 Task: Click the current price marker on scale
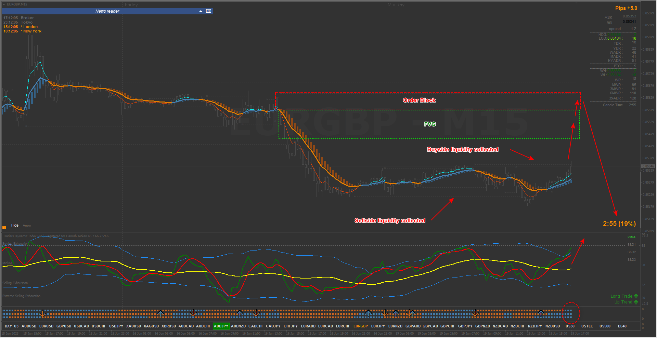click(x=648, y=166)
